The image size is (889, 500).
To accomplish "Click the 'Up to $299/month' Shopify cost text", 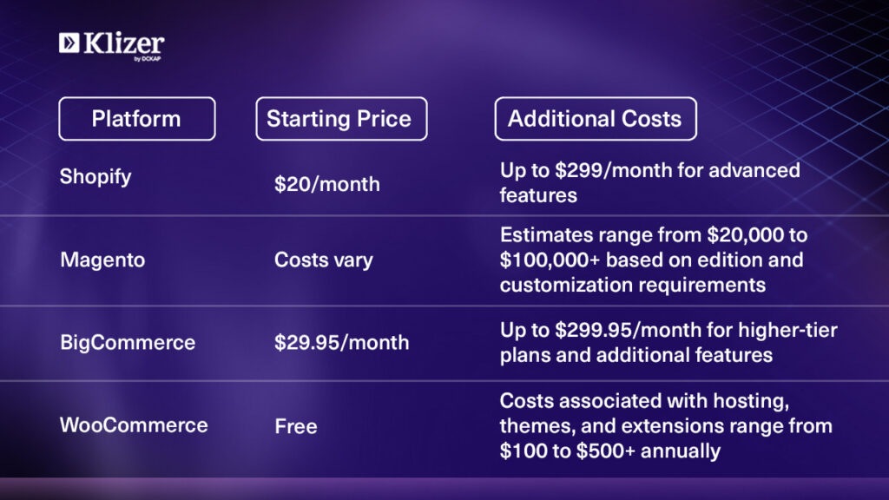I will click(x=649, y=182).
